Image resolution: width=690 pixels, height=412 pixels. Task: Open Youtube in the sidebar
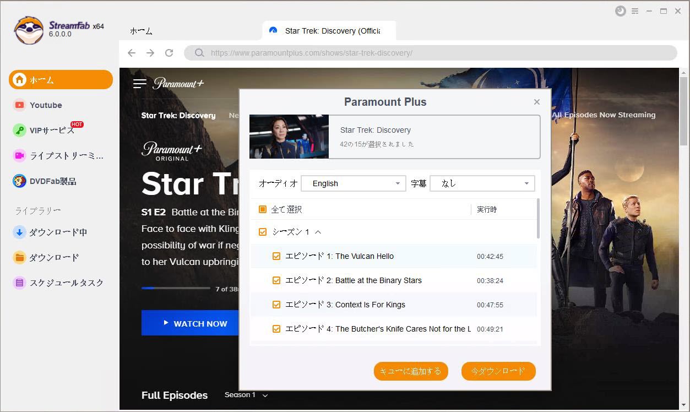(x=46, y=105)
